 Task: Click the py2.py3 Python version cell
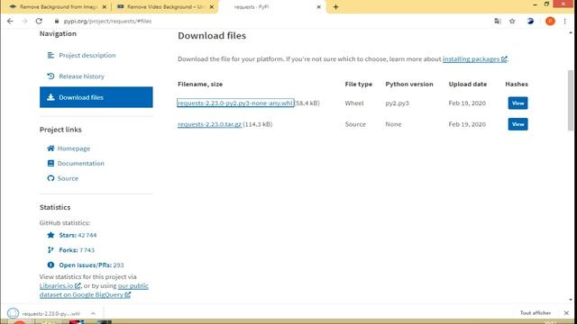coord(397,103)
